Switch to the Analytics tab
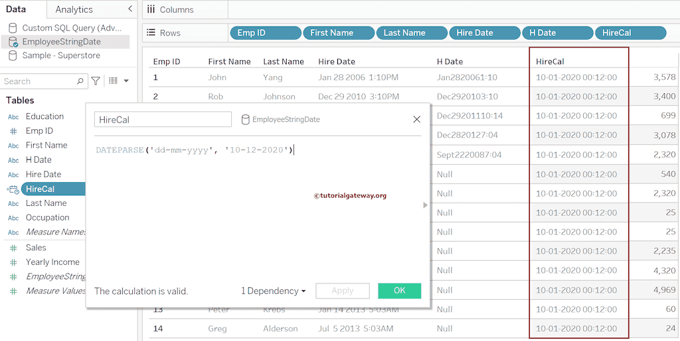 pos(74,9)
